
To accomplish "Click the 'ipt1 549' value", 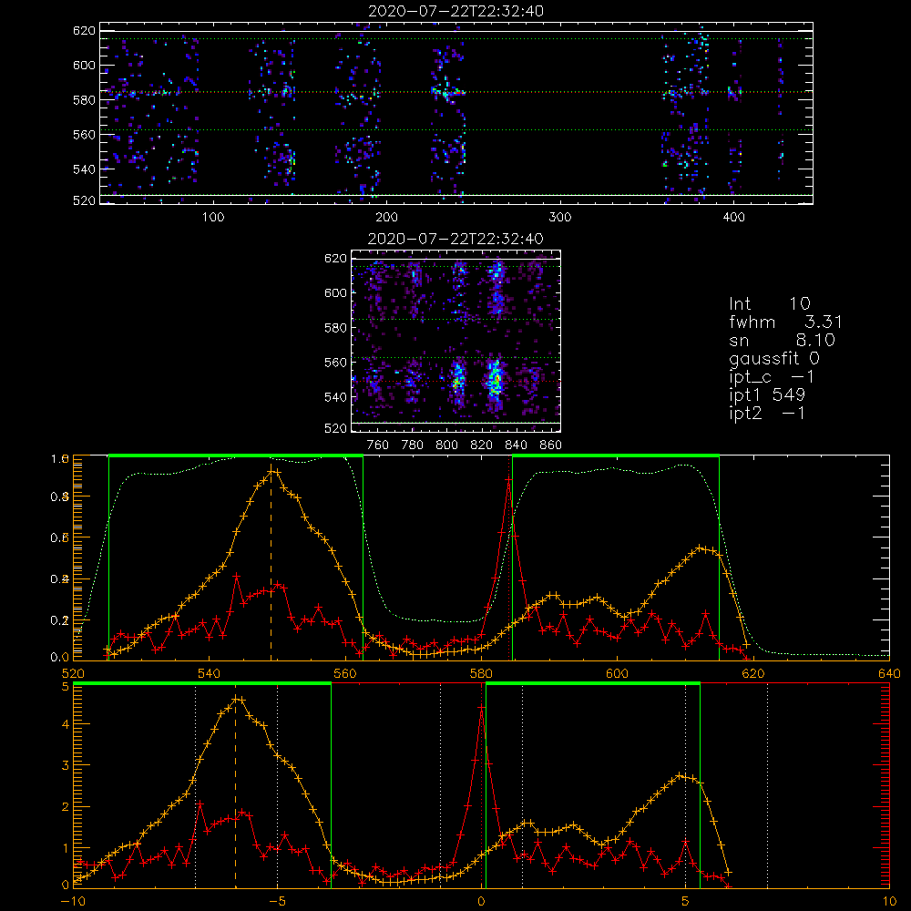I will (766, 395).
